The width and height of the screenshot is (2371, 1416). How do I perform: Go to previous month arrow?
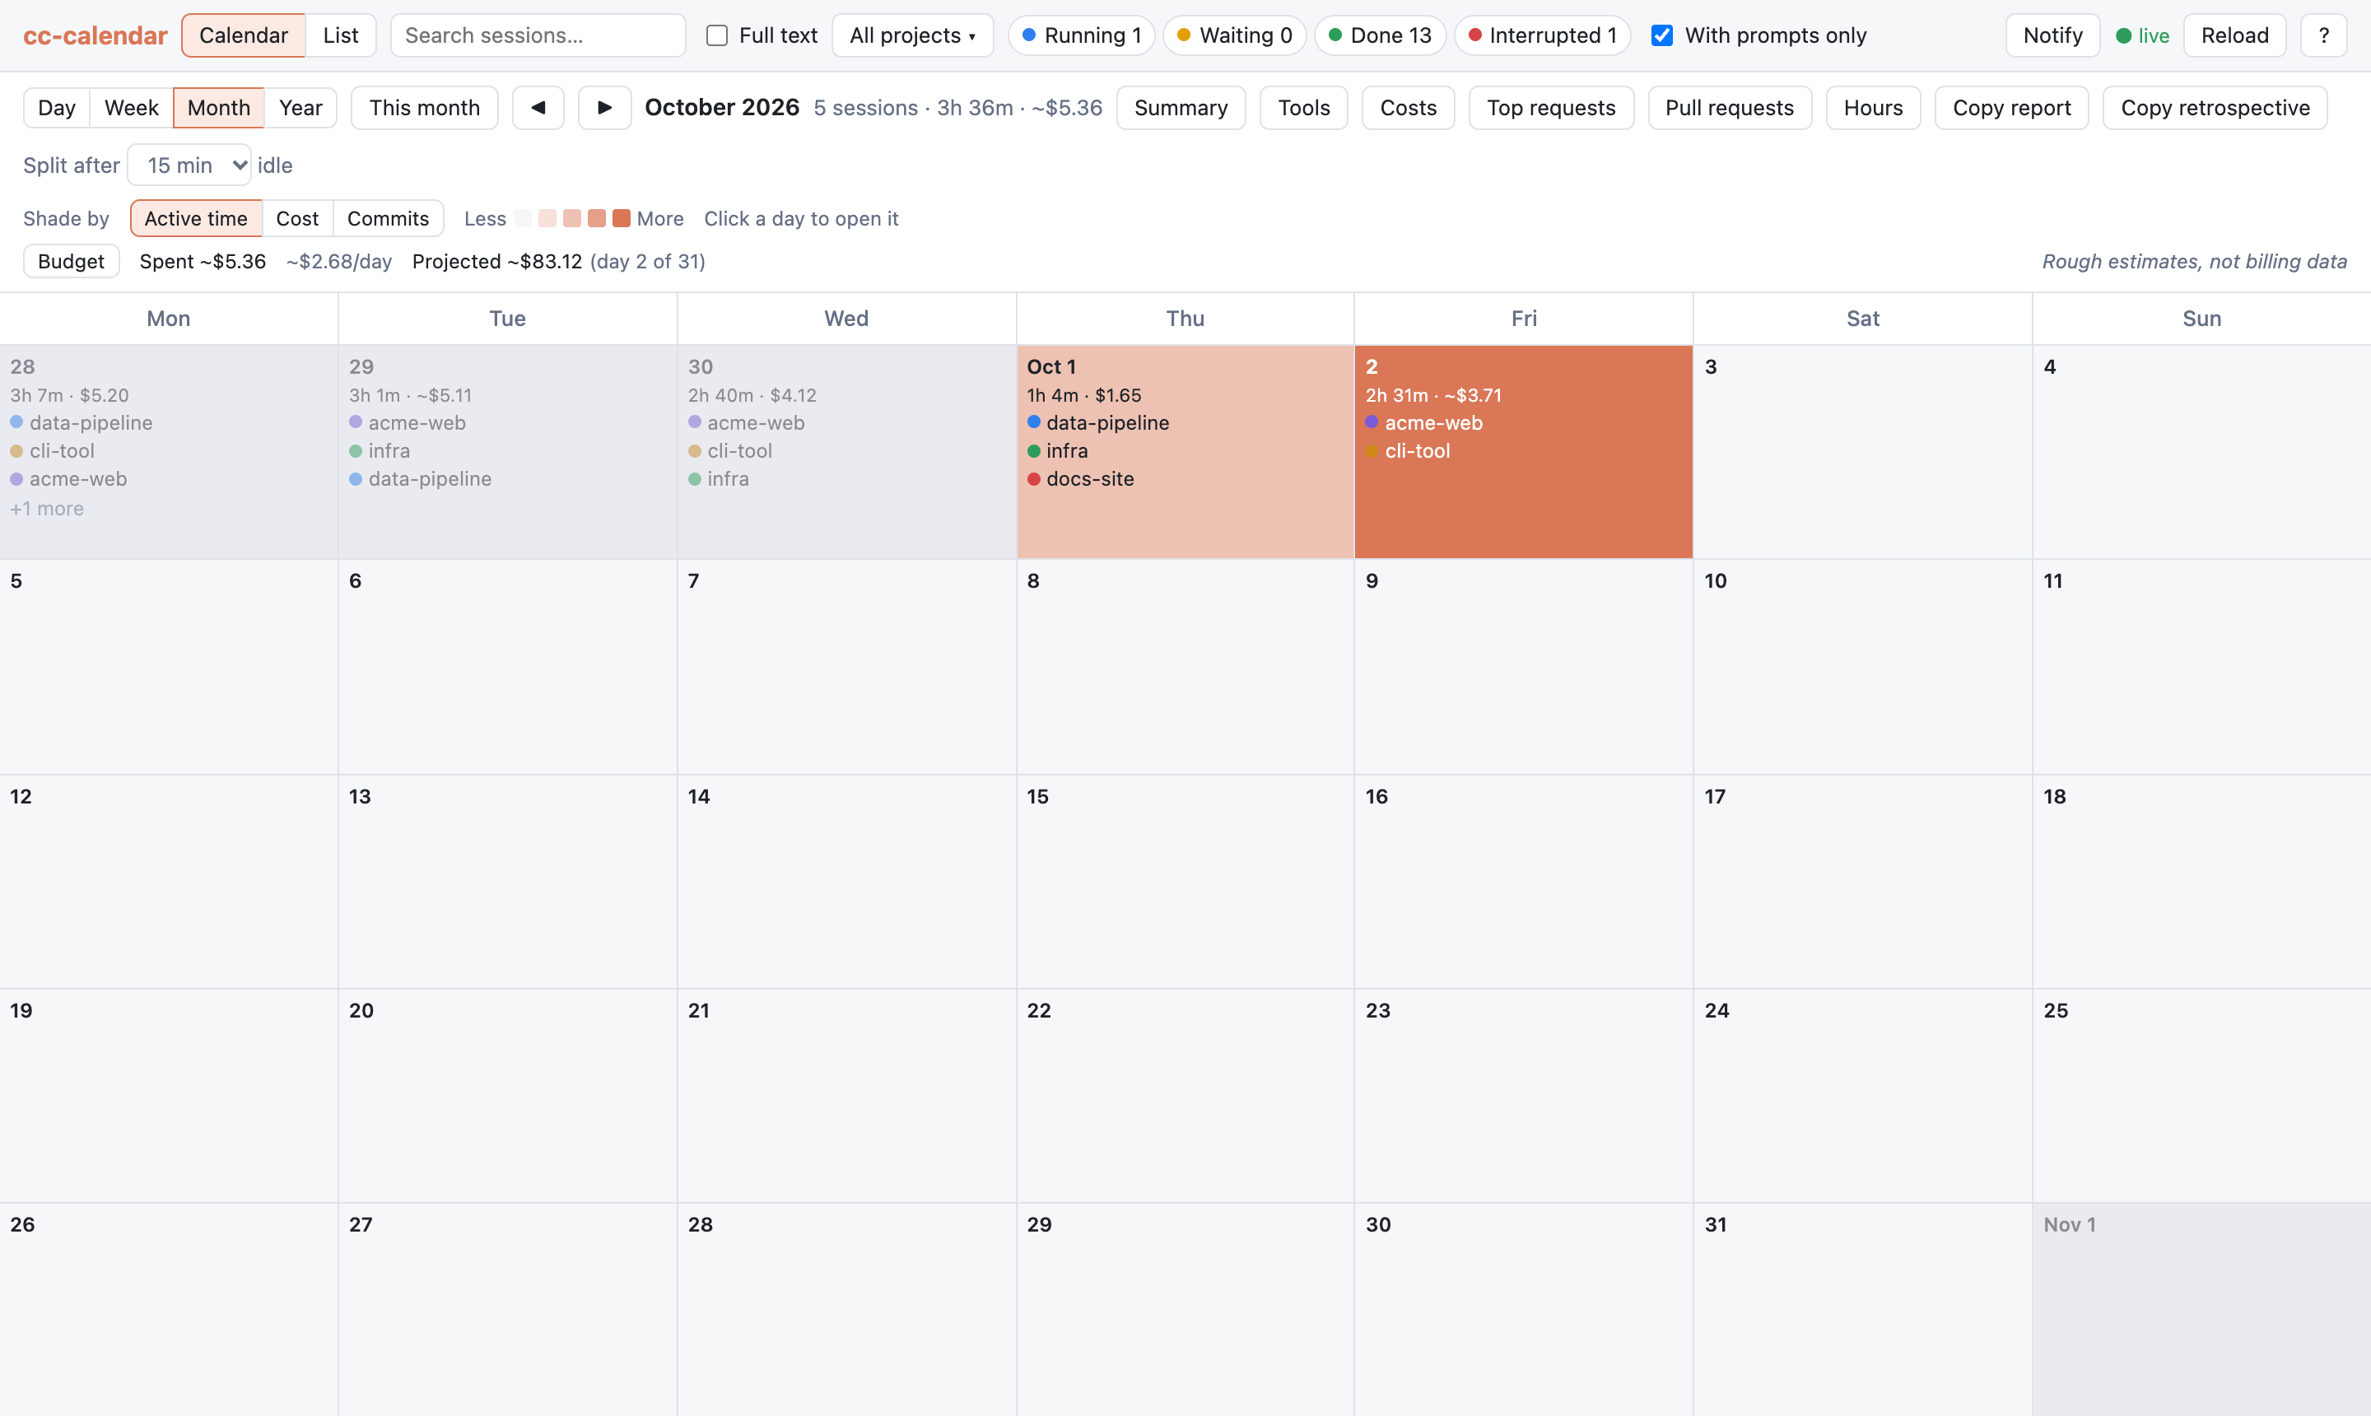pos(538,108)
